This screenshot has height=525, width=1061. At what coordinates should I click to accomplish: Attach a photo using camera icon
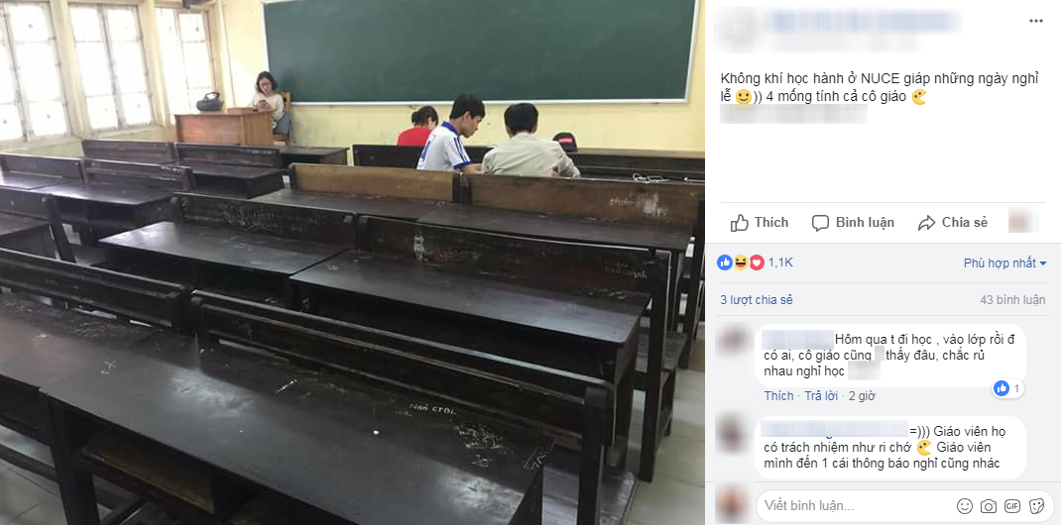(x=989, y=506)
